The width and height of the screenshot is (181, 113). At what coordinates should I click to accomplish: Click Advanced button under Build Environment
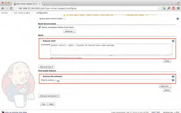pyautogui.click(x=69, y=31)
